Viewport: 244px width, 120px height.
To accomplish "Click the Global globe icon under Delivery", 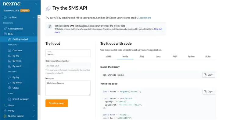I will pyautogui.click(x=9, y=88).
